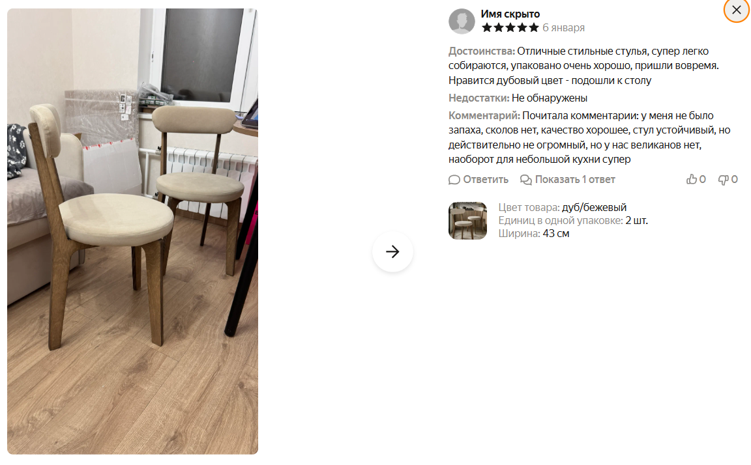The height and width of the screenshot is (465, 751).
Task: Click the double-bubble replies icon
Action: tap(526, 180)
